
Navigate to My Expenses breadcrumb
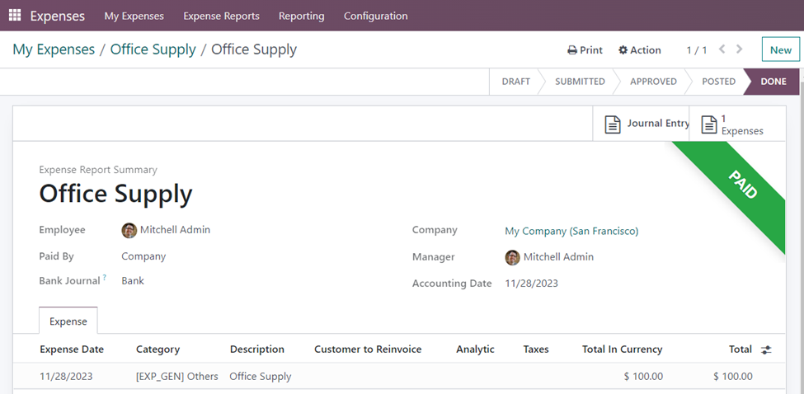(x=54, y=49)
